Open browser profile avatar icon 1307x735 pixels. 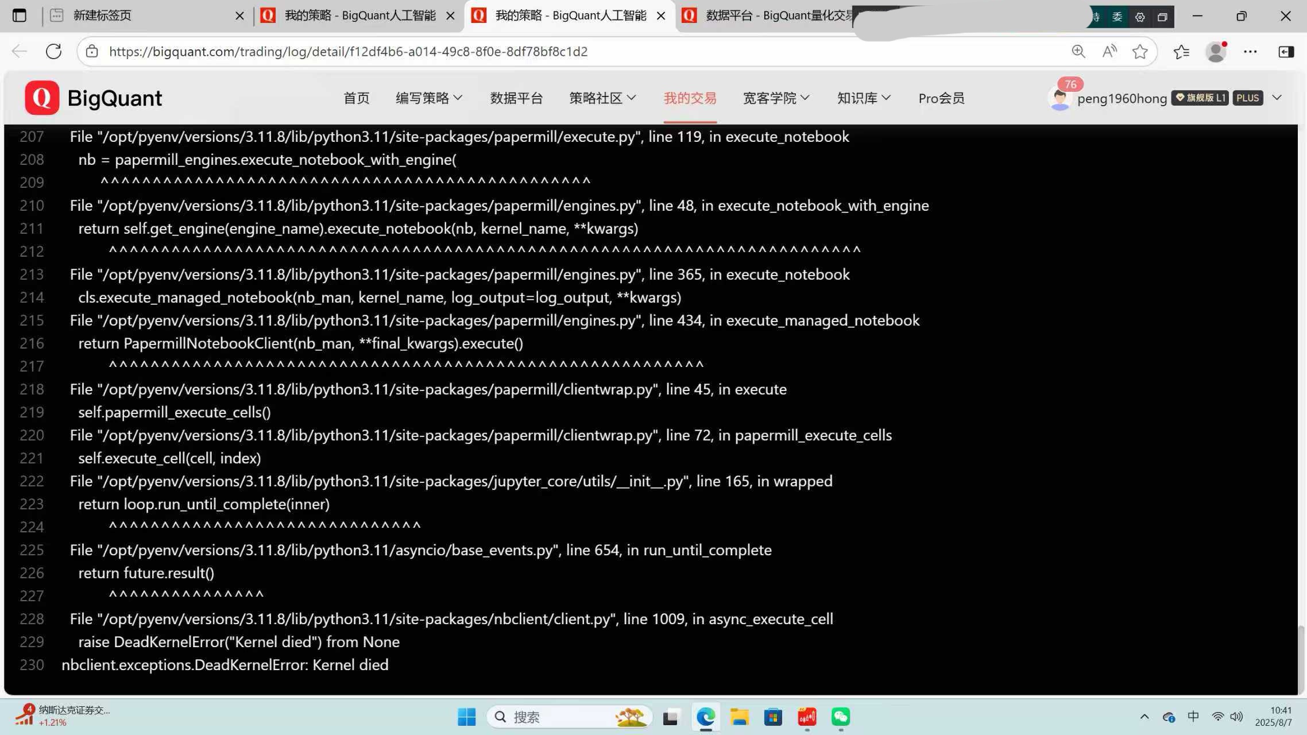[1216, 52]
